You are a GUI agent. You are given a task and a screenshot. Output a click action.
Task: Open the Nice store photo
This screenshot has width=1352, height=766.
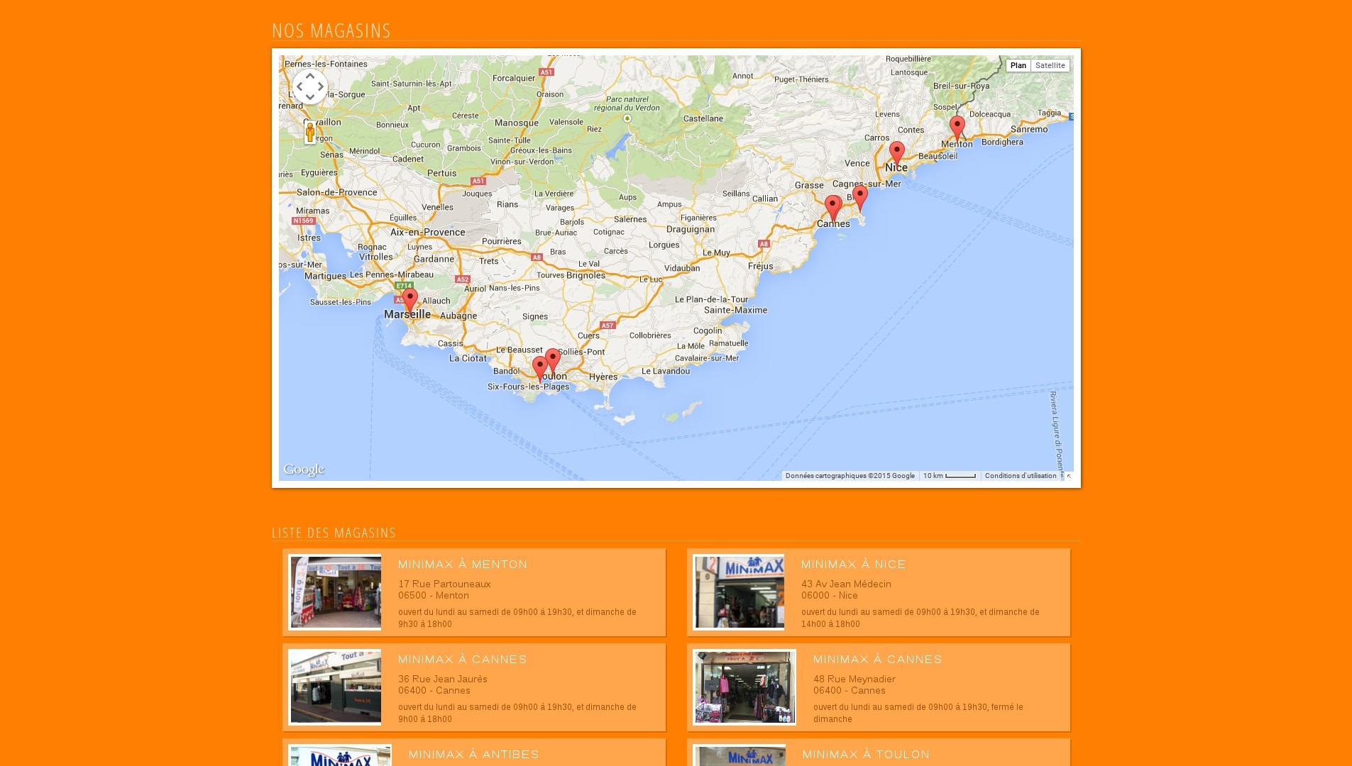[x=740, y=592]
